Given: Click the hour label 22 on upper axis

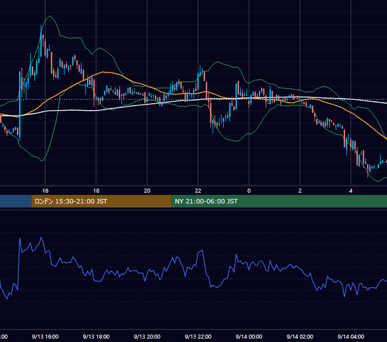Looking at the screenshot, I should pyautogui.click(x=198, y=191).
